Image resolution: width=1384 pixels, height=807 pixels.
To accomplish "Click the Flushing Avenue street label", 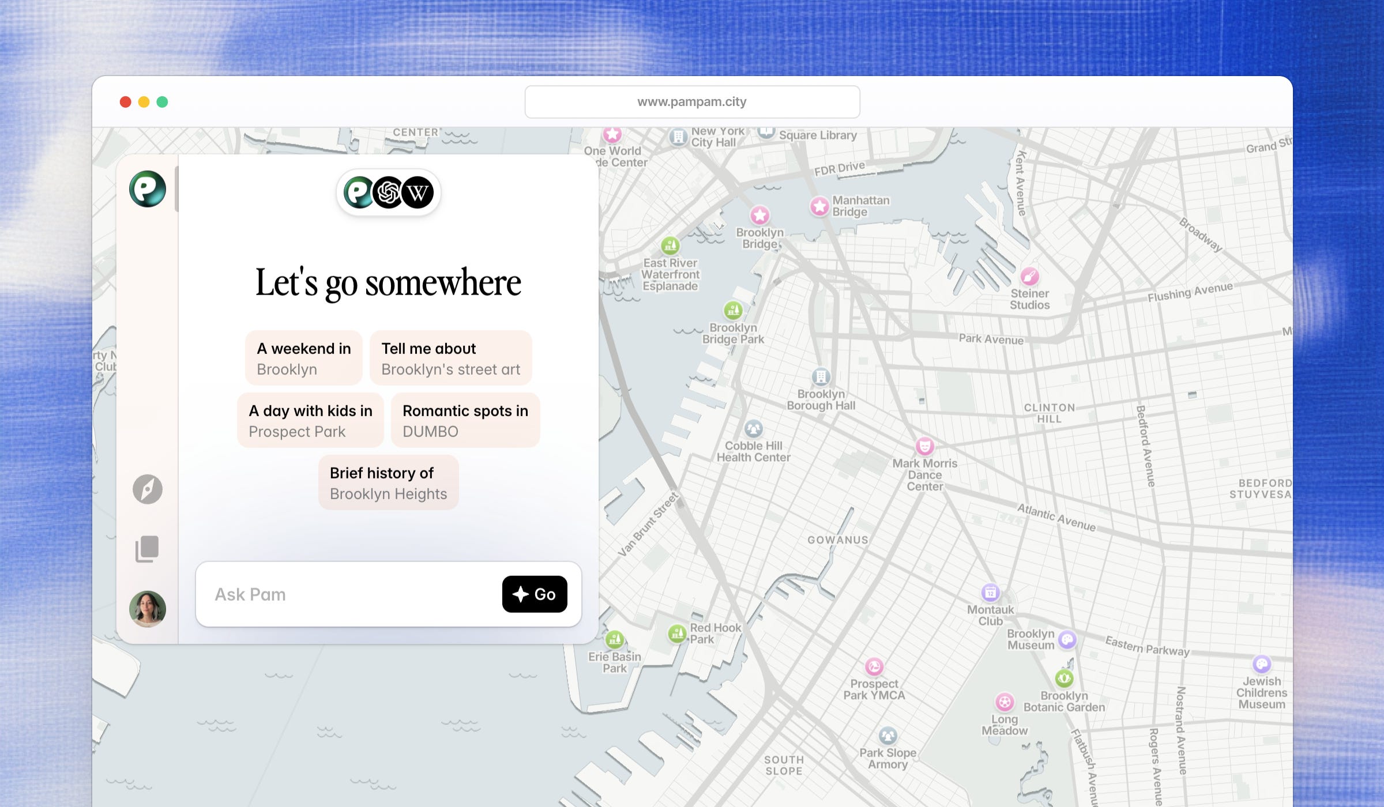I will (1190, 292).
